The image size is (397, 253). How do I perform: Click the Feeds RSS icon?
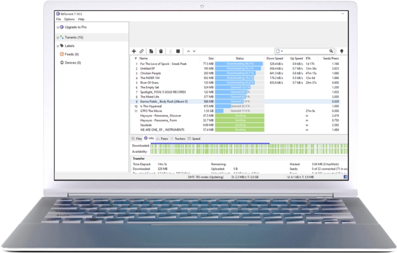tap(62, 54)
